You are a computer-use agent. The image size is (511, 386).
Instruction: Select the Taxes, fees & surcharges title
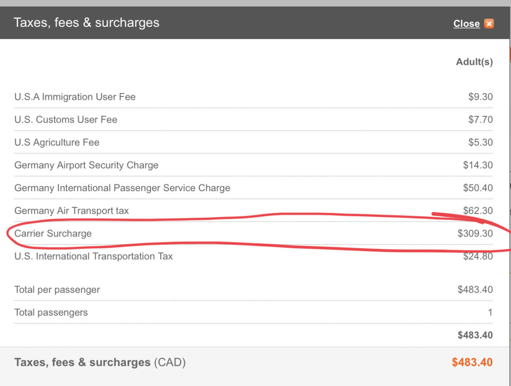(87, 22)
